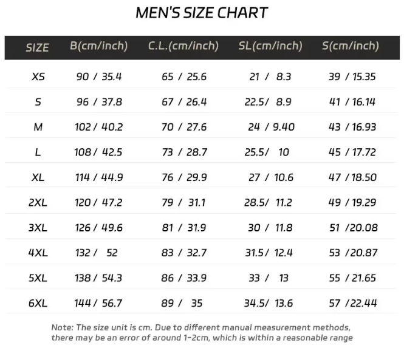Click the M size row label
This screenshot has height=348, width=404.
point(38,128)
